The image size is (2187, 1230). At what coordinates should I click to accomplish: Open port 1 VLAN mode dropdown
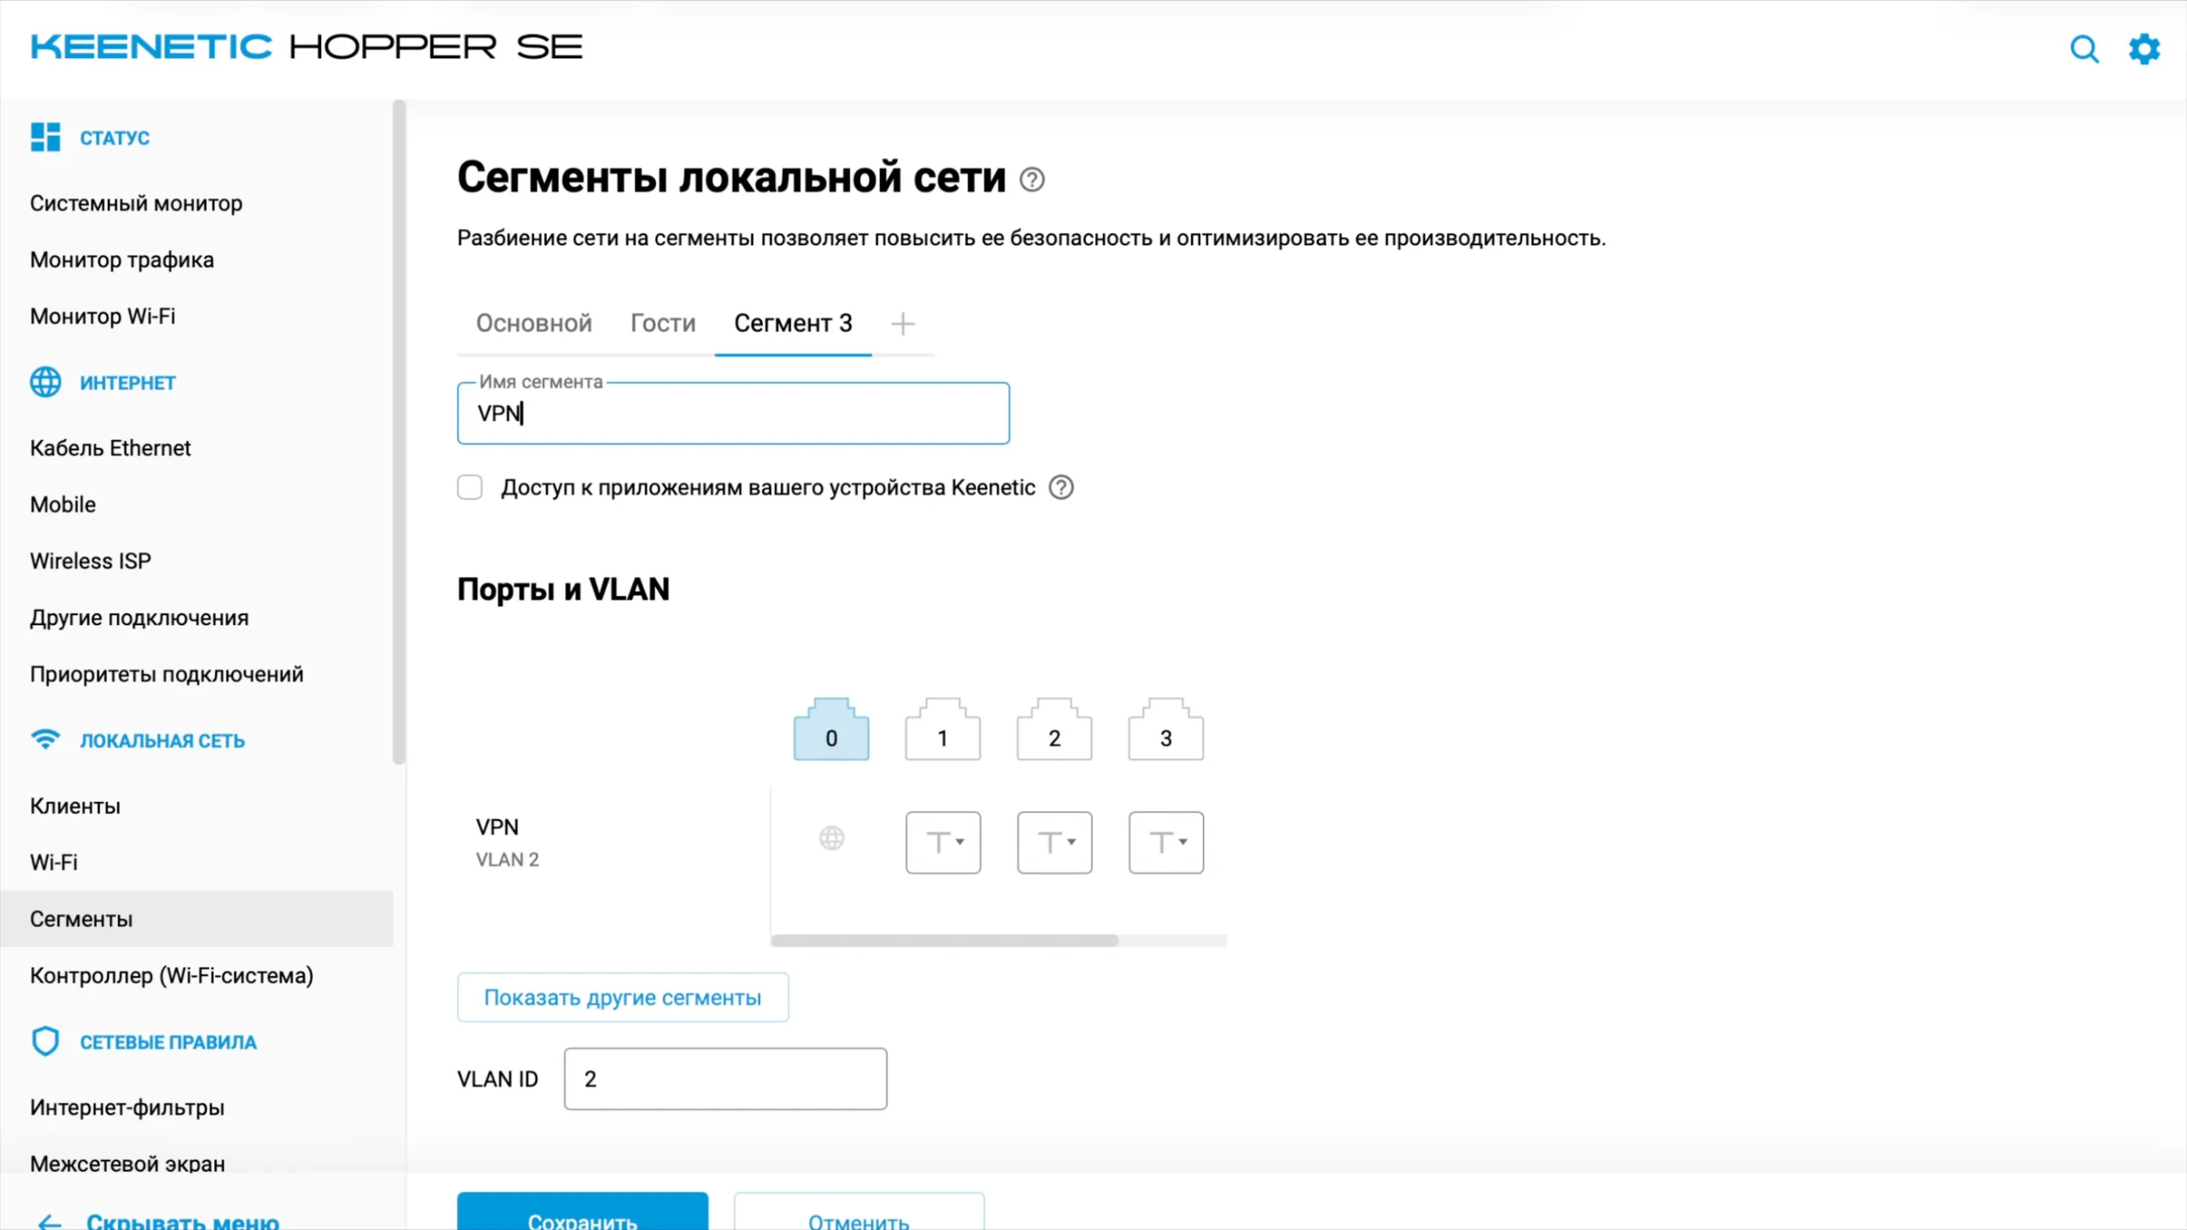click(x=943, y=842)
